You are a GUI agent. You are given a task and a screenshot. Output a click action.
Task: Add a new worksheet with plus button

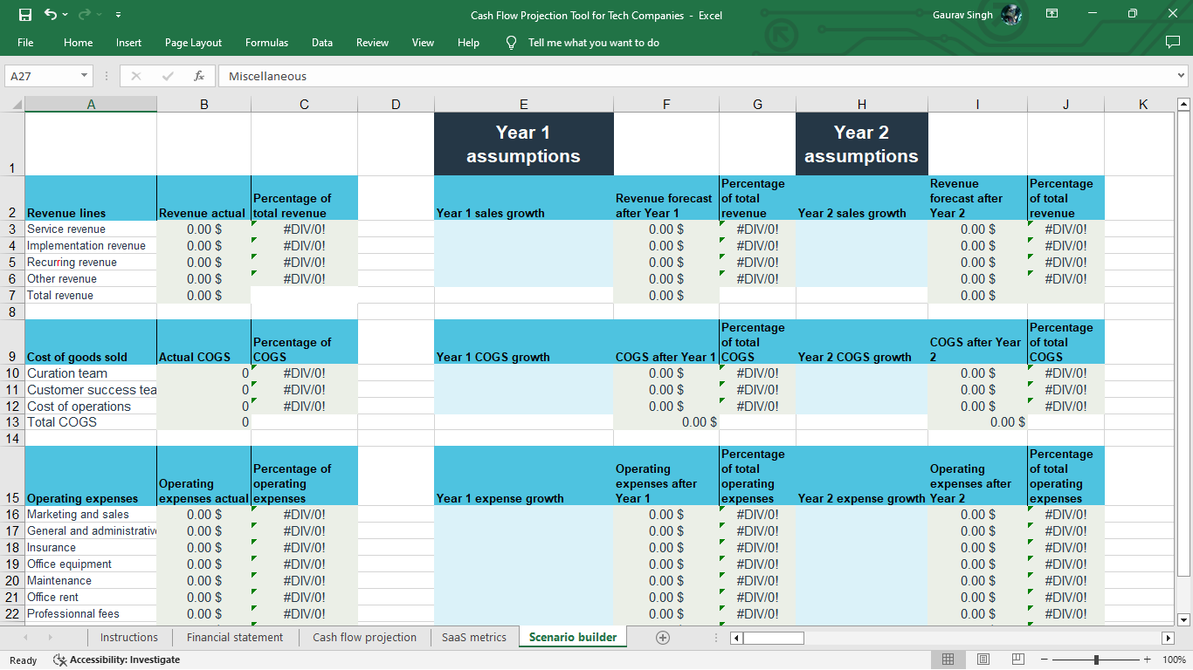(663, 637)
